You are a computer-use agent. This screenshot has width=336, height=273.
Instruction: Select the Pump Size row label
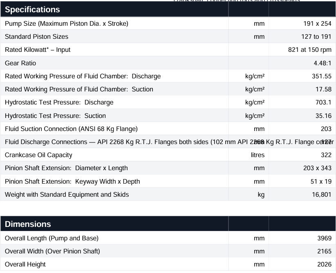pos(67,24)
